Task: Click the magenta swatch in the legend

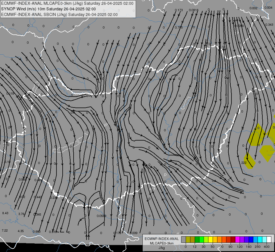Action: (x=238, y=239)
